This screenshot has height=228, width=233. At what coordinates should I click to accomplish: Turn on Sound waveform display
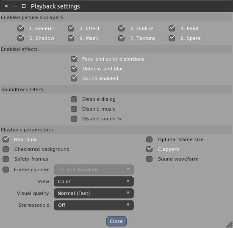tap(149, 159)
